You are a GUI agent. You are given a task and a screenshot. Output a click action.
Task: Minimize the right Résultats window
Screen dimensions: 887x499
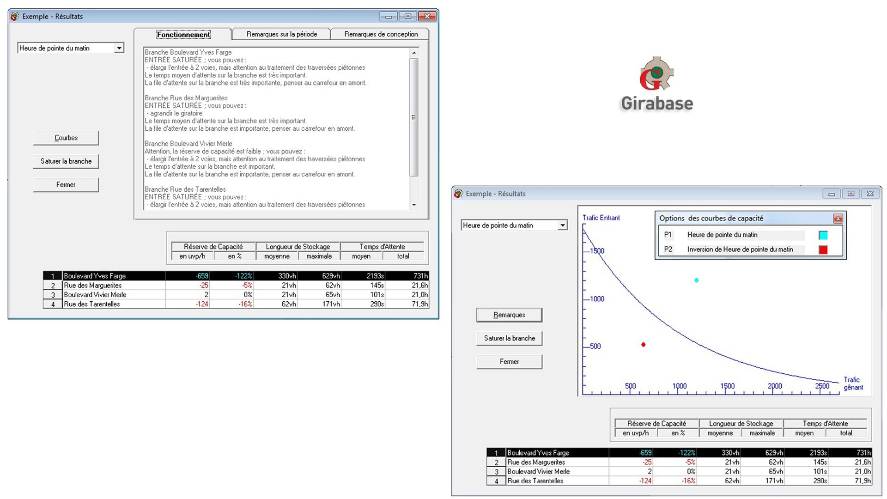[831, 194]
